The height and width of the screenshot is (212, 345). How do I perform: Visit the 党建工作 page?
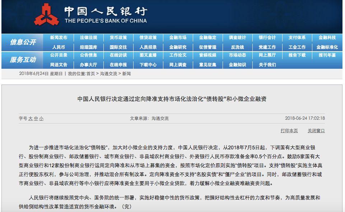pos(267,47)
